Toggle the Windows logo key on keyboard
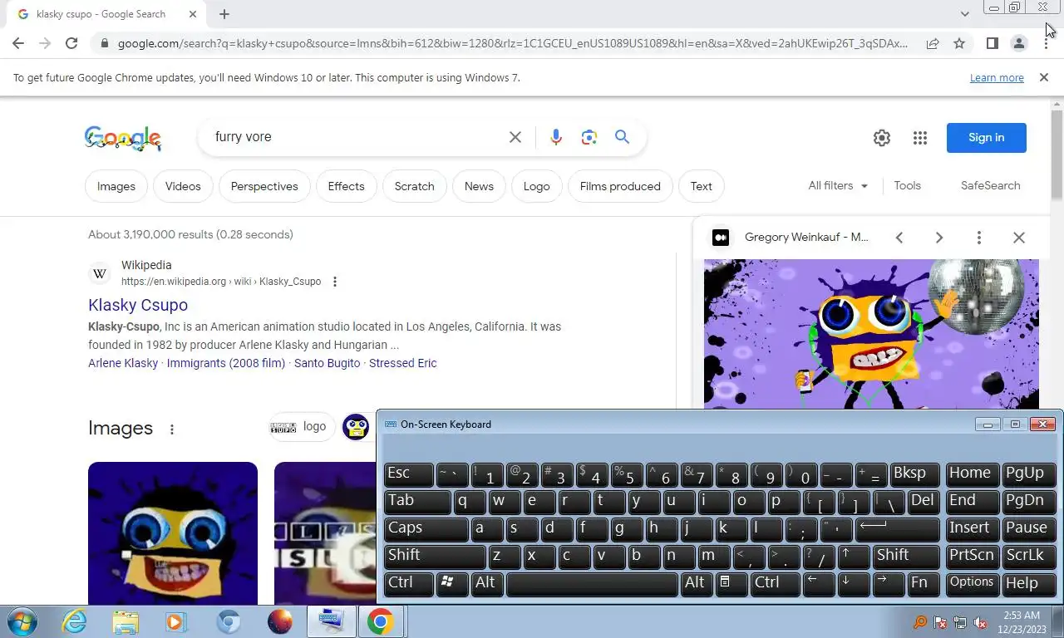1064x638 pixels. point(451,583)
